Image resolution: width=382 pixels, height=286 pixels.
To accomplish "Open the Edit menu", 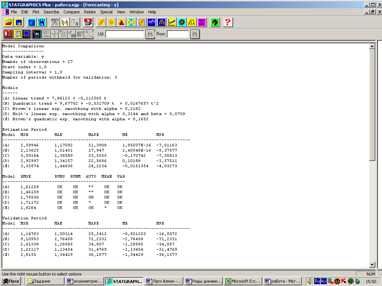I will [25, 12].
